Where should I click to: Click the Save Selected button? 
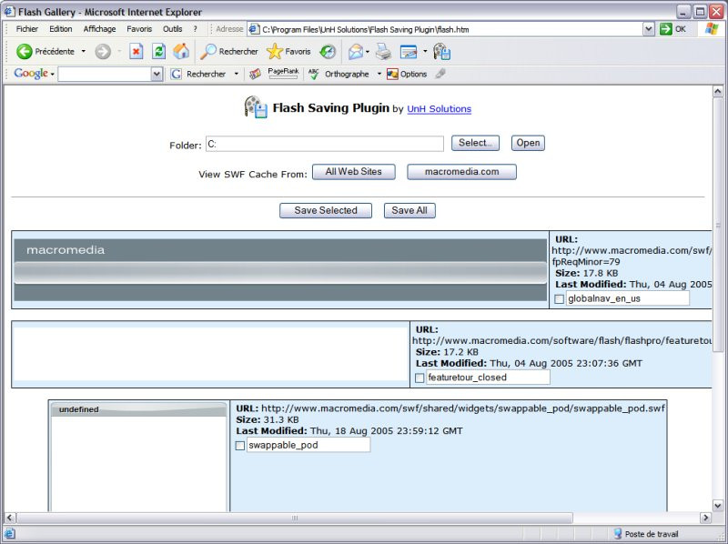click(326, 210)
